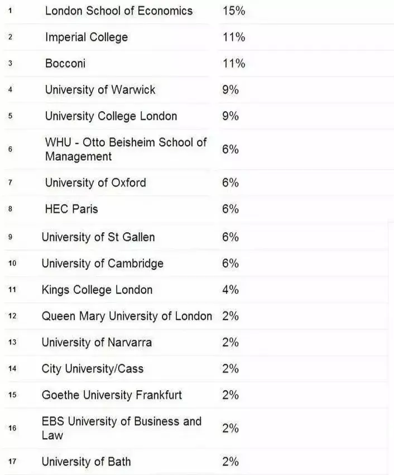394x475 pixels.
Task: Select University of Warwick row
Action: (x=100, y=90)
